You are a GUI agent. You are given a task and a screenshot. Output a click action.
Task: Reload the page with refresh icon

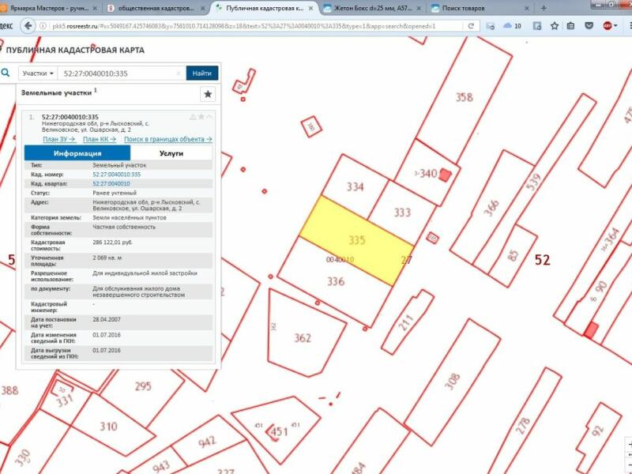point(471,26)
